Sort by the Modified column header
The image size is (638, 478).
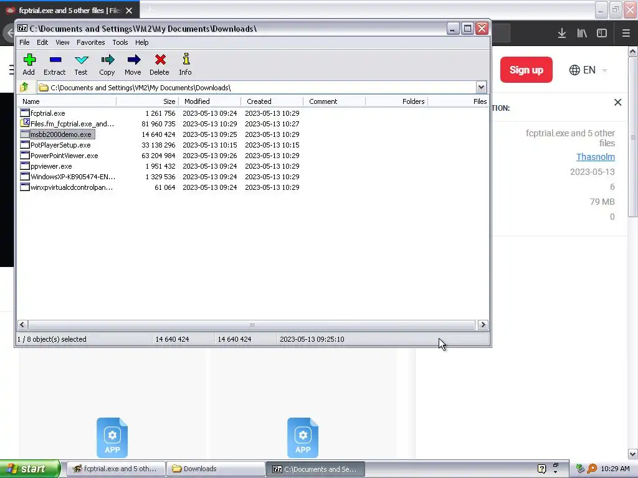point(209,101)
